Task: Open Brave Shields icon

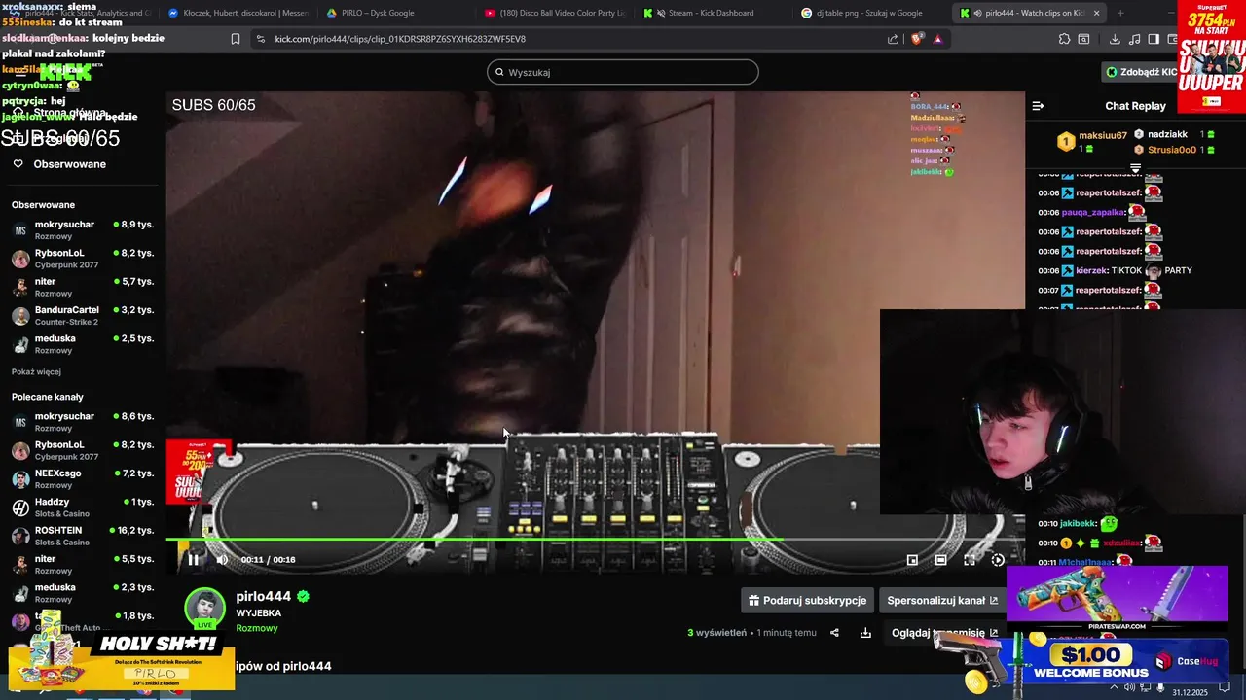Action: click(916, 39)
